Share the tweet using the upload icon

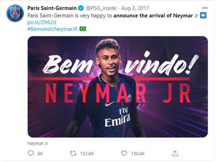[175, 153]
